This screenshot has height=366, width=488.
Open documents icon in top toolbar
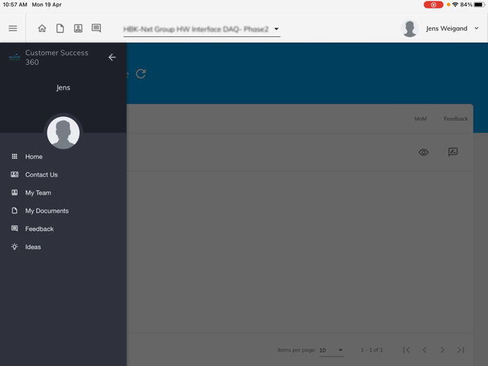pos(60,29)
